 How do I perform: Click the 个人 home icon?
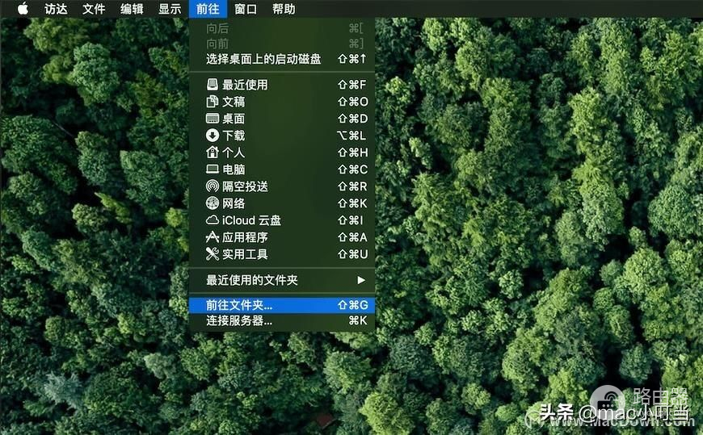212,152
